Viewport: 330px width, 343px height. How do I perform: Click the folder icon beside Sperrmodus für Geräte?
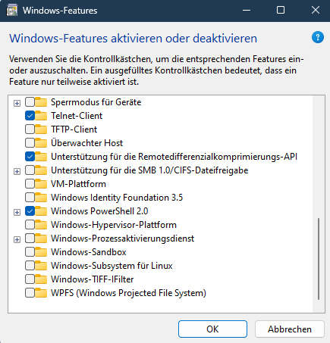41,102
